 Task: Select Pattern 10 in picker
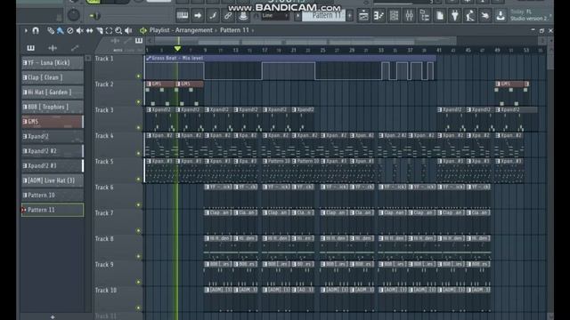pos(53,196)
